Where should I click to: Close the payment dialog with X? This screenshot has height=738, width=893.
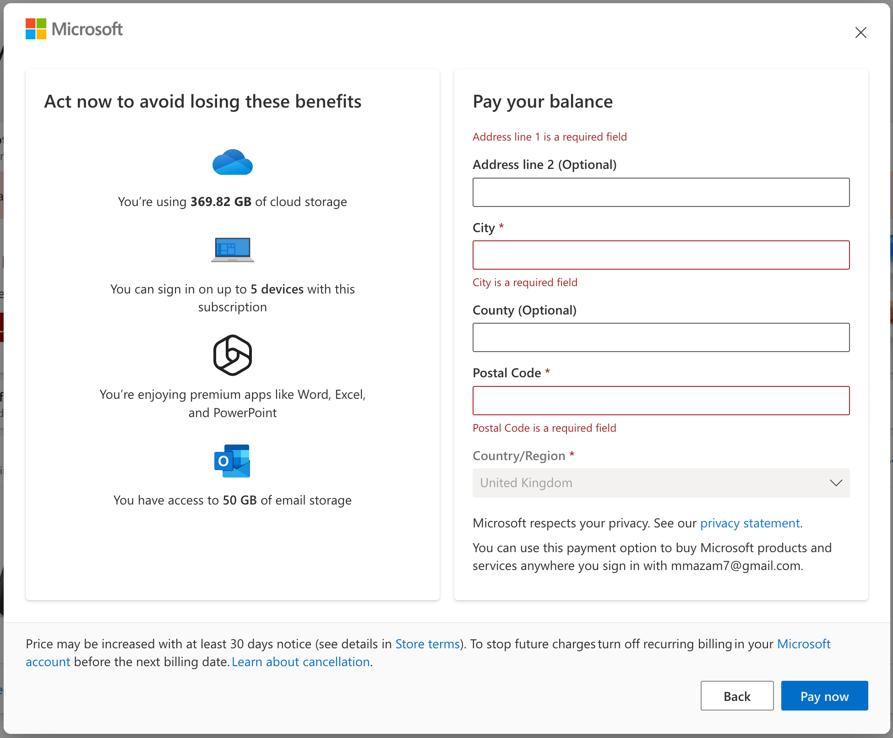coord(860,33)
